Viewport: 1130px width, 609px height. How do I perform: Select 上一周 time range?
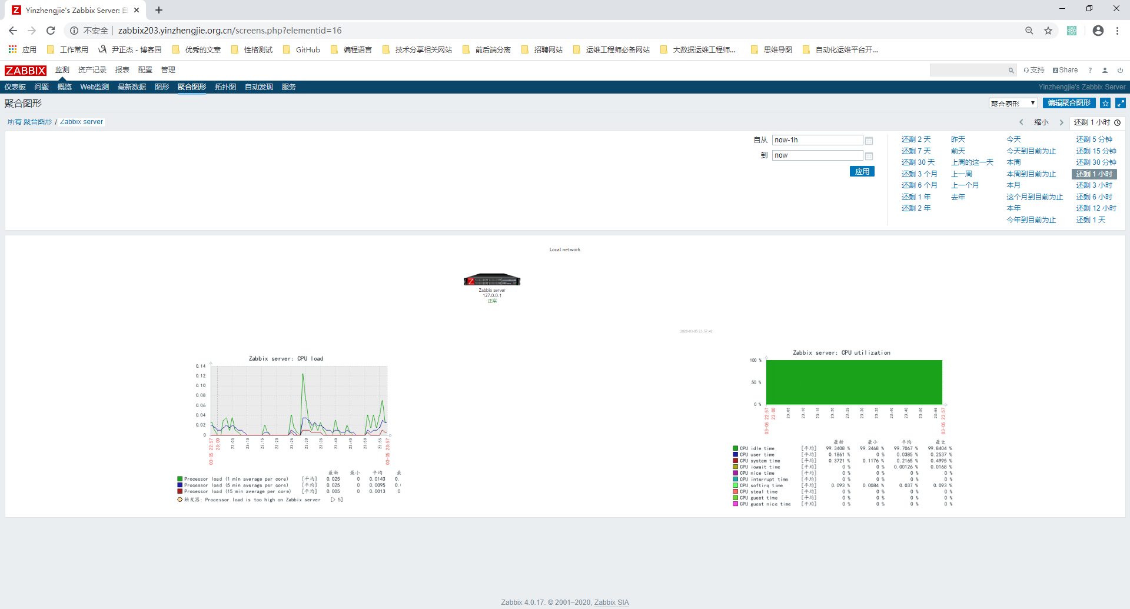click(x=962, y=174)
